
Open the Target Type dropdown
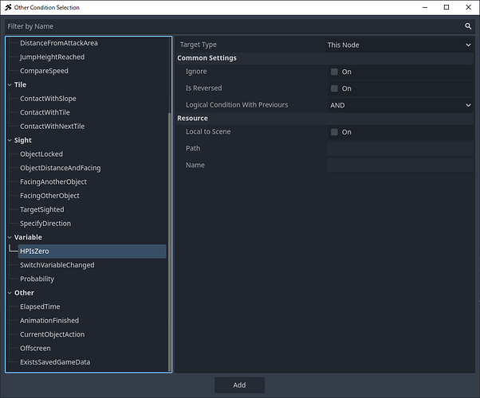click(399, 45)
